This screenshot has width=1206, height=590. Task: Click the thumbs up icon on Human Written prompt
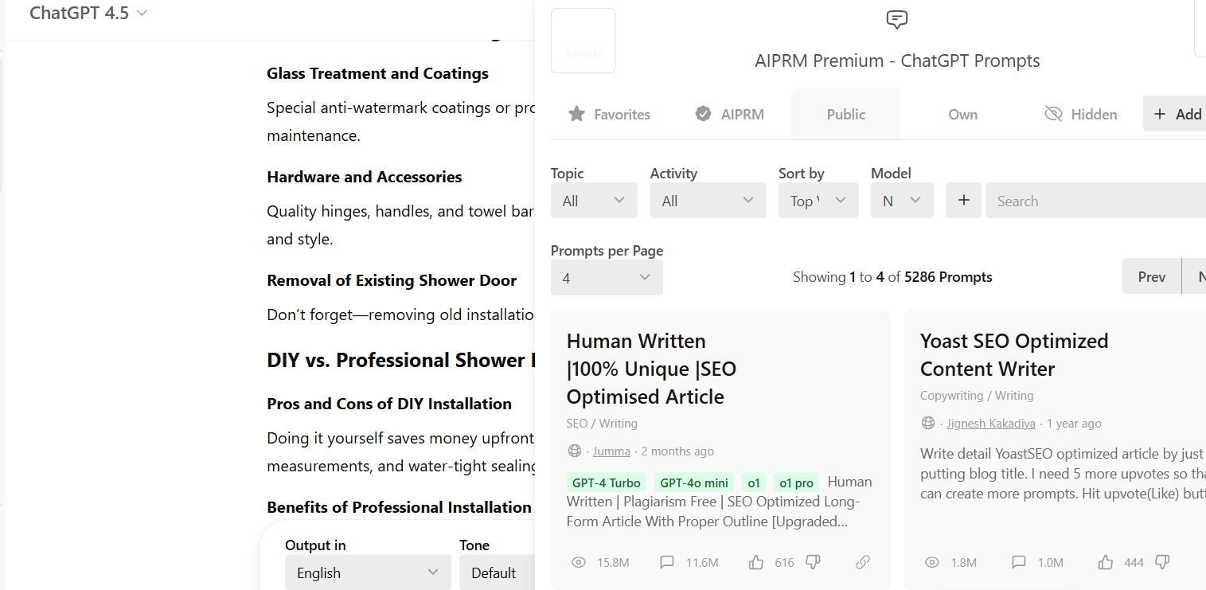[x=756, y=562]
